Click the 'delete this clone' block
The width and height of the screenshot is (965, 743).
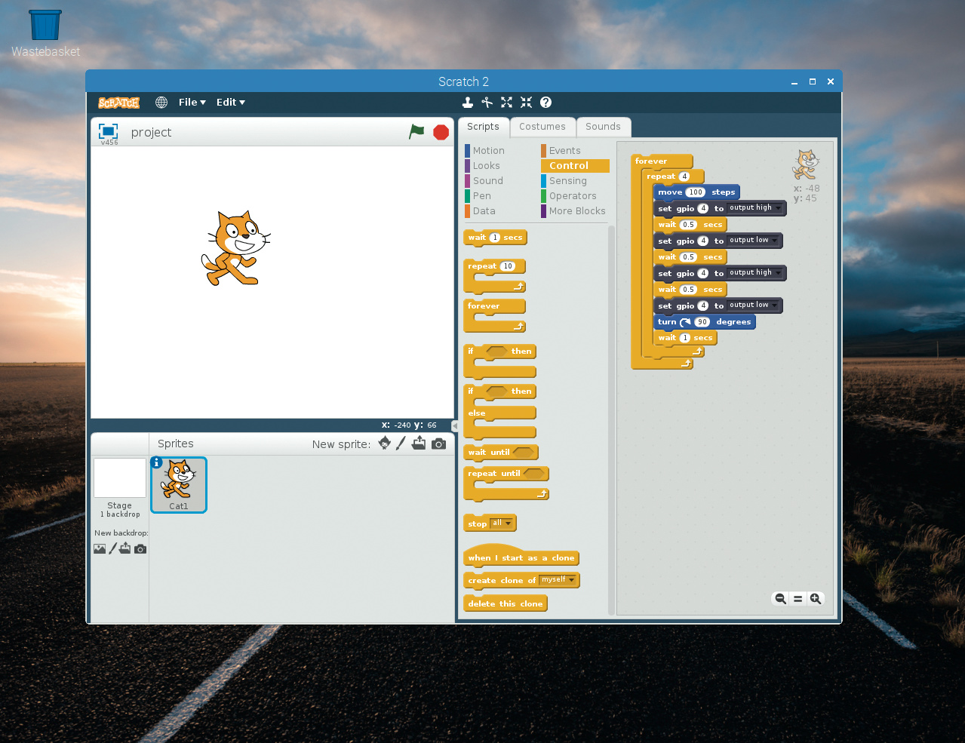[505, 603]
